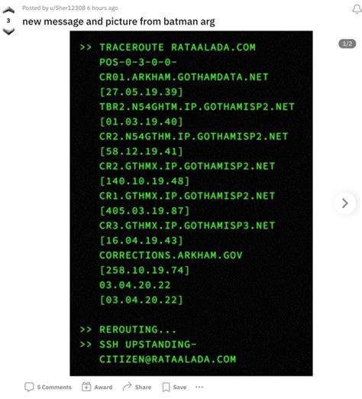362x399 pixels.
Task: Upvote the batman arg post
Action: pos(8,10)
